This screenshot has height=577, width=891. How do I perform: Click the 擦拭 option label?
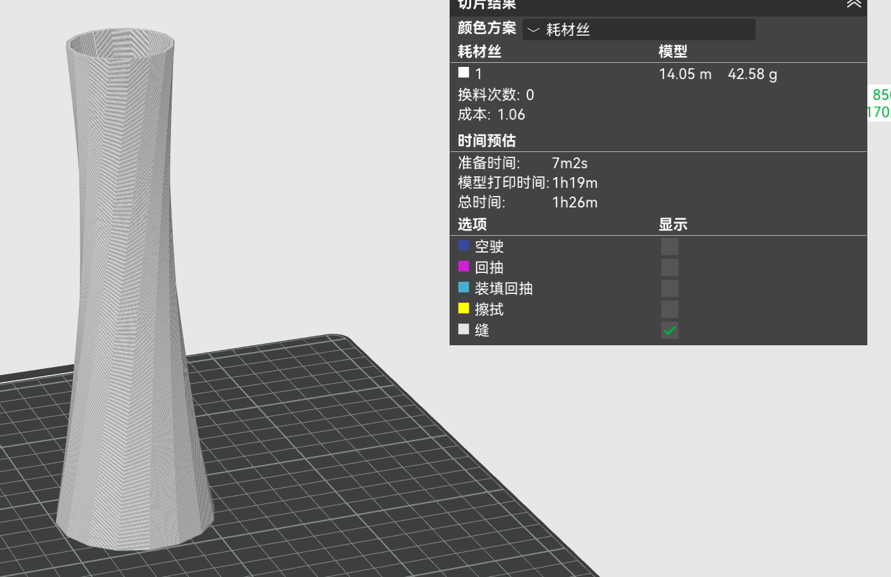pos(489,309)
